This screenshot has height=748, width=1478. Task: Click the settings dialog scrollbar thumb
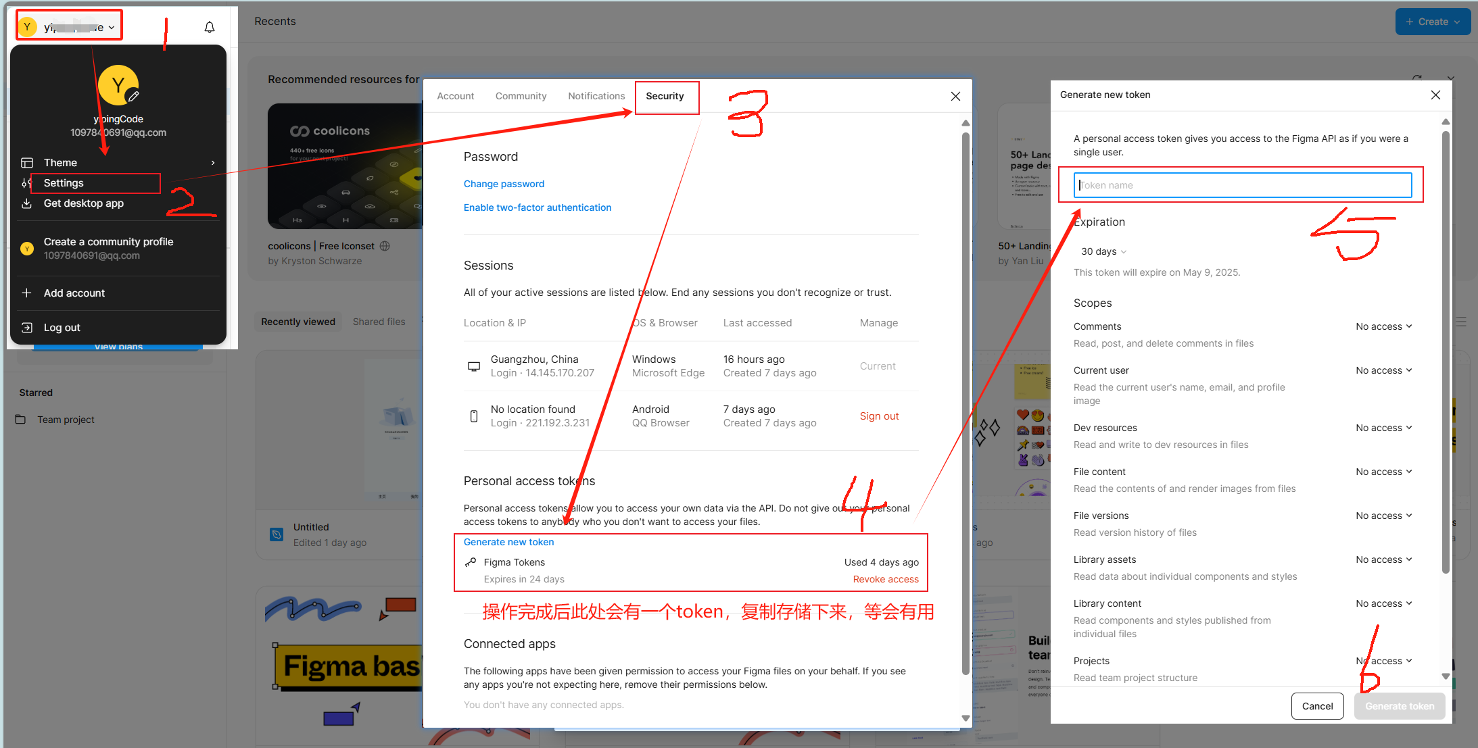[966, 403]
